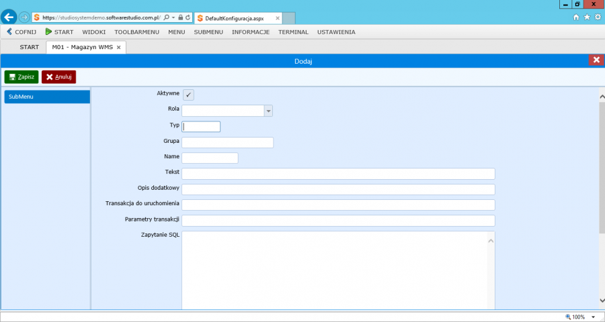Open browser home icon
This screenshot has width=605, height=322.
576,17
